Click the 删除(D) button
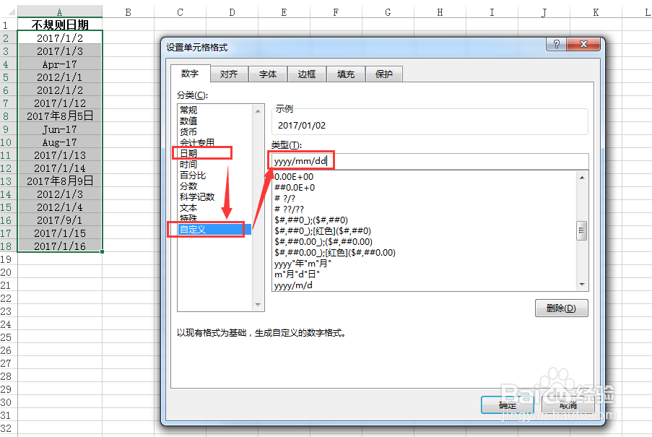The height and width of the screenshot is (437, 652). point(561,308)
